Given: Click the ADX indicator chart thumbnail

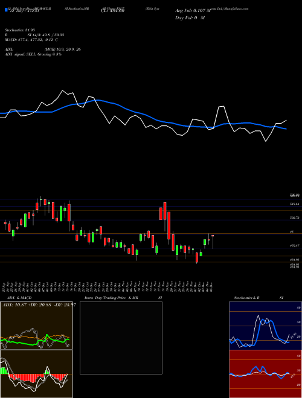Looking at the screenshot, I should (x=36, y=326).
